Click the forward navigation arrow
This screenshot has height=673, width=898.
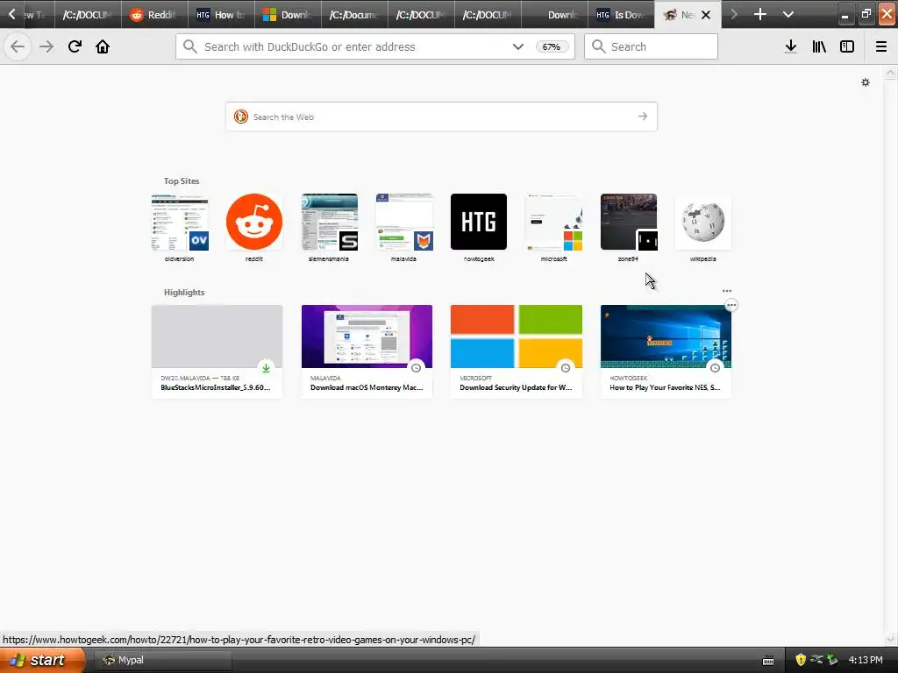[46, 47]
